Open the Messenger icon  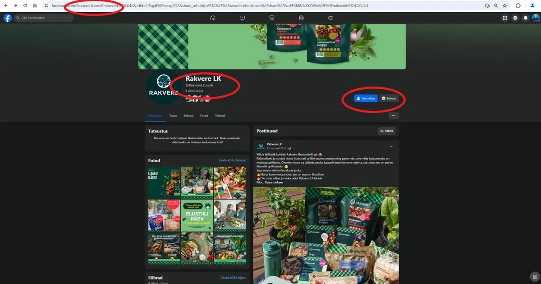(515, 18)
